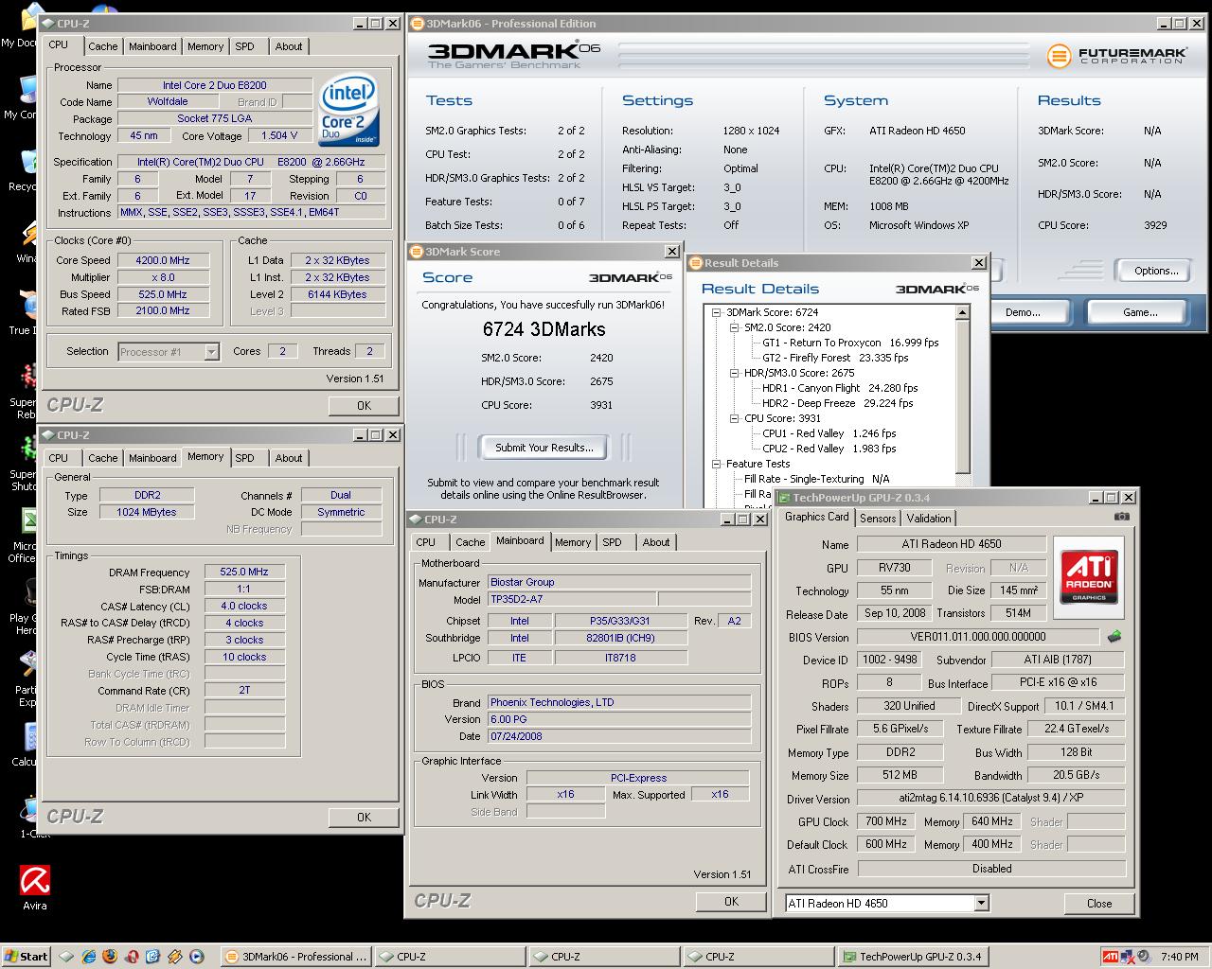Switch to the SPD tab in the top CPU-Z window

tap(244, 46)
